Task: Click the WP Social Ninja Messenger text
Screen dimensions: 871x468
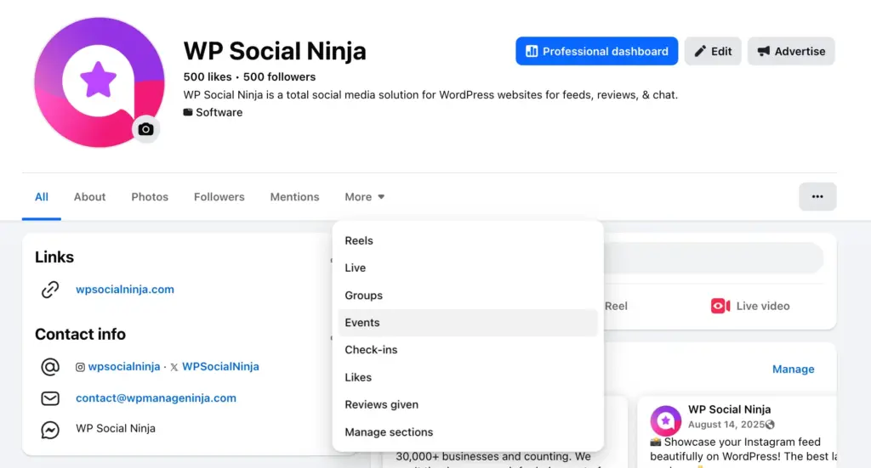Action: [x=116, y=428]
